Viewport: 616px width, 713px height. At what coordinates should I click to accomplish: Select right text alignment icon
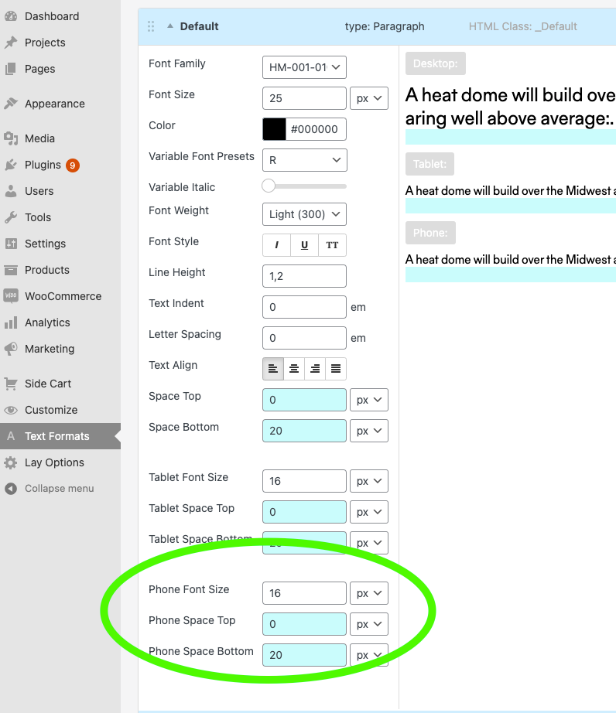[315, 369]
